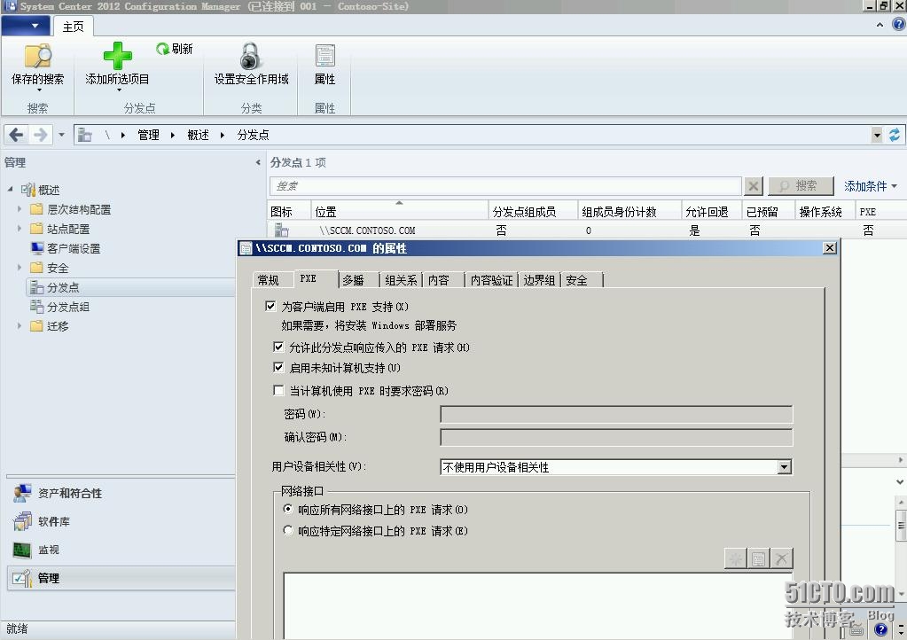Enable 当计算机使用 PXE 时要求密码 checkbox

click(278, 390)
